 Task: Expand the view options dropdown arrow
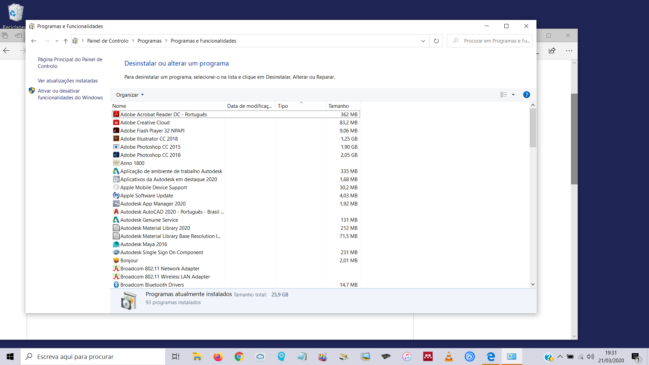[513, 95]
